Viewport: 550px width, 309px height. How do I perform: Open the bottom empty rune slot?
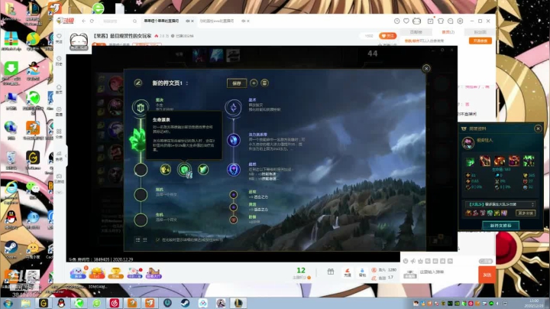(x=141, y=220)
